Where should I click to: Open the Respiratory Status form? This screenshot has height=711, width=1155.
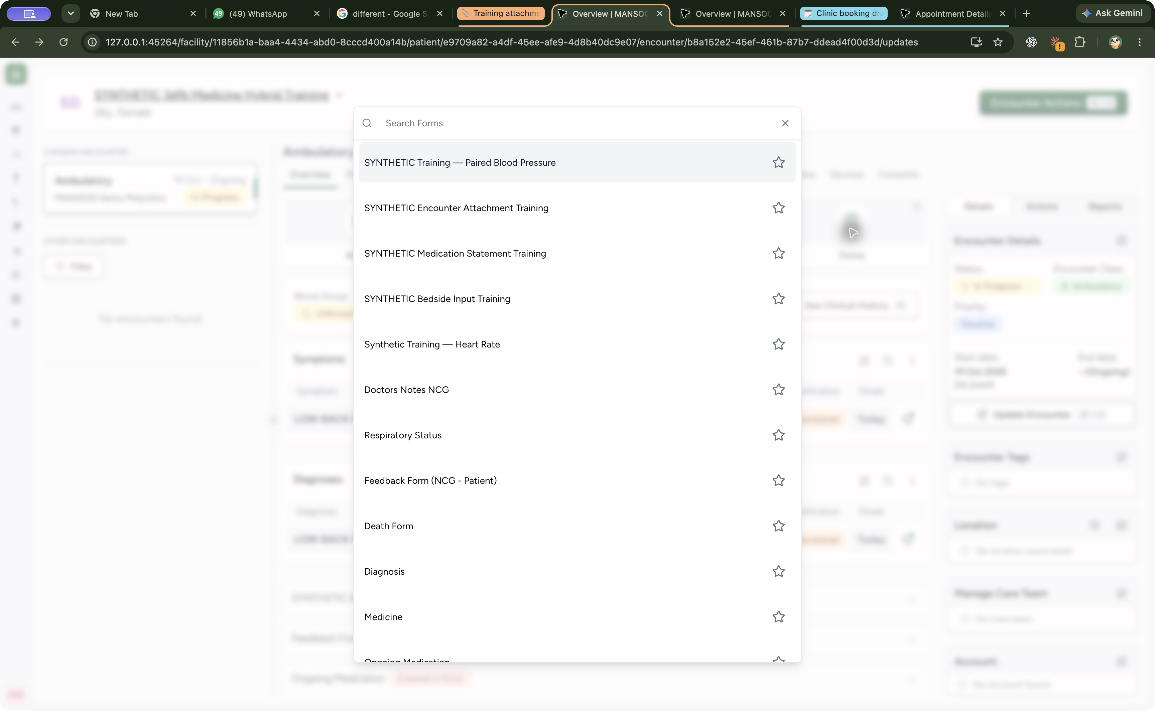click(x=577, y=435)
